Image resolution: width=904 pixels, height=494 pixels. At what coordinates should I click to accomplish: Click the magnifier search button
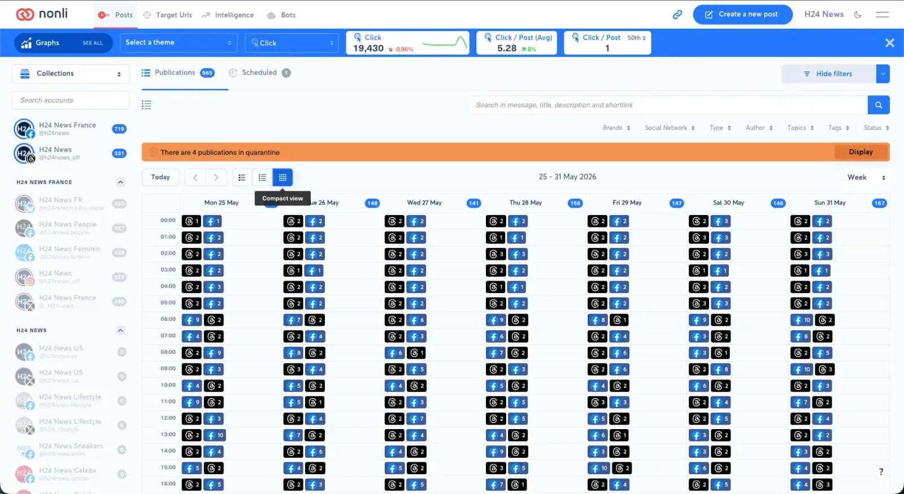point(879,105)
